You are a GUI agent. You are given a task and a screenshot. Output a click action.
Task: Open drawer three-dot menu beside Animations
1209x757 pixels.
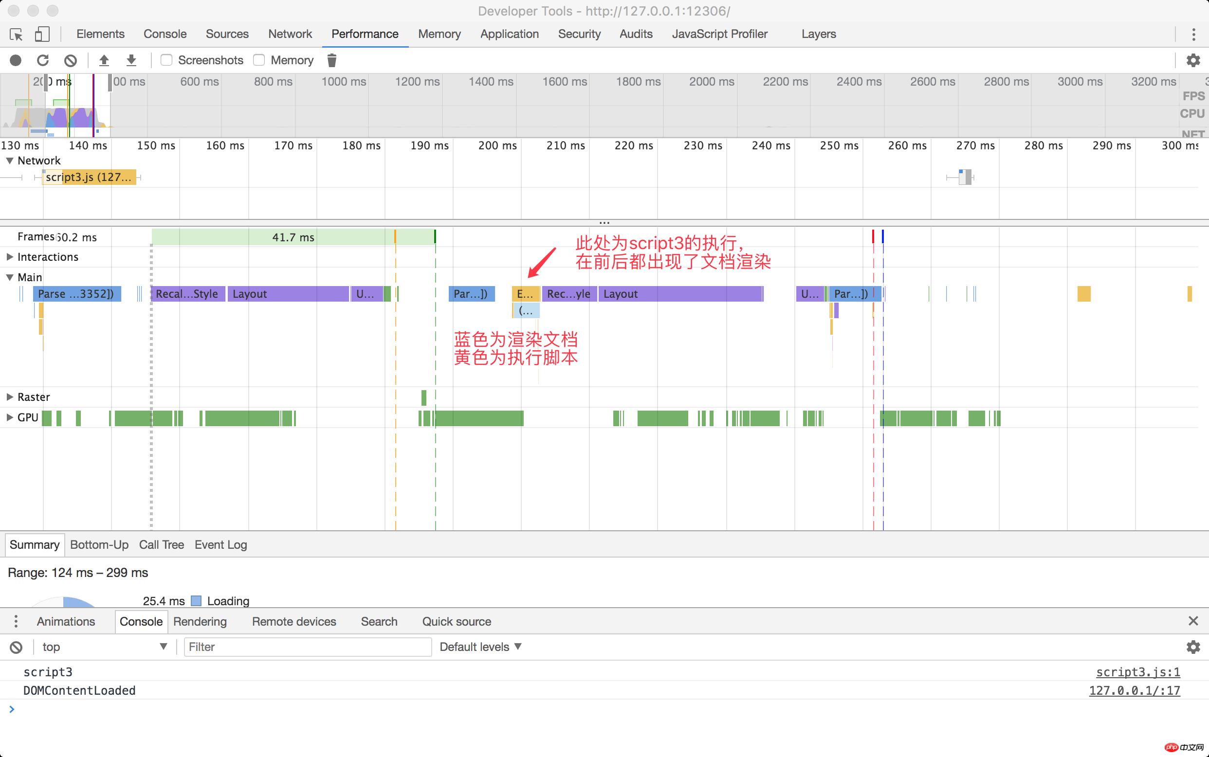(16, 621)
